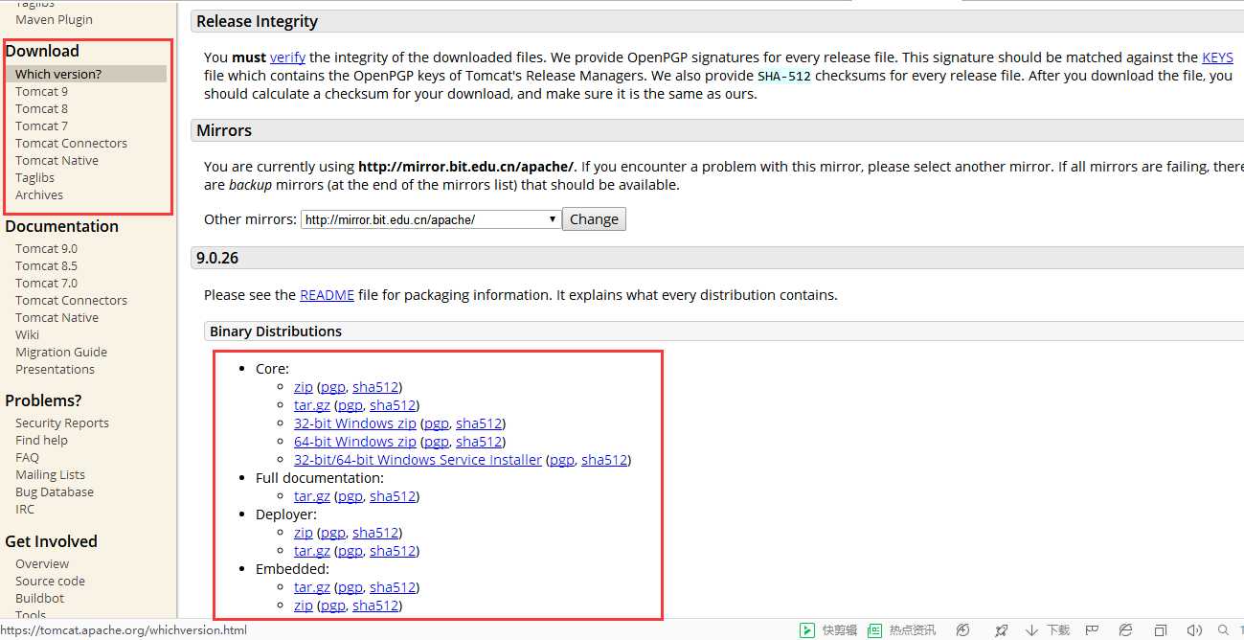Open Tomcat 9.0 documentation
The image size is (1244, 640).
point(46,248)
